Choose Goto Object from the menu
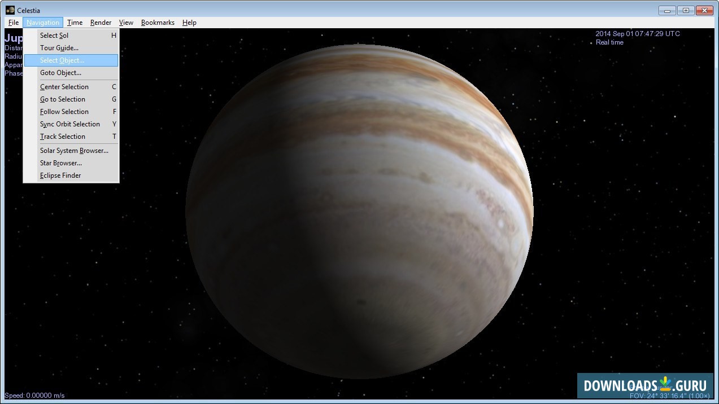Viewport: 719px width, 404px height. pos(71,73)
